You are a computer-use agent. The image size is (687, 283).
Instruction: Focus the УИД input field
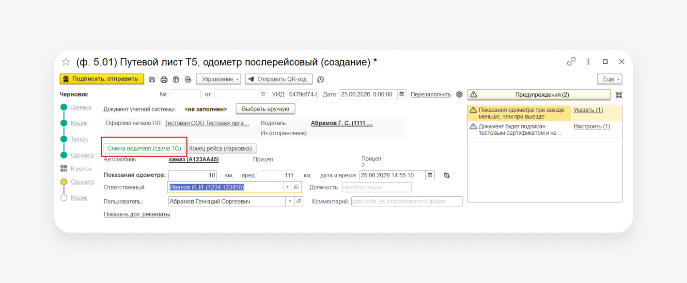303,94
